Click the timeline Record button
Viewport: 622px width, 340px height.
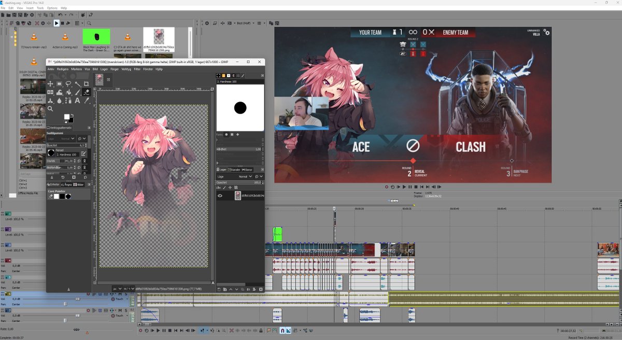[x=140, y=330]
